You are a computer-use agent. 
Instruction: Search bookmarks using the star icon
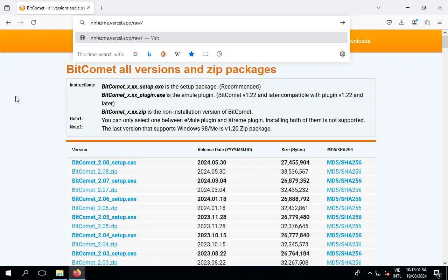pyautogui.click(x=191, y=54)
